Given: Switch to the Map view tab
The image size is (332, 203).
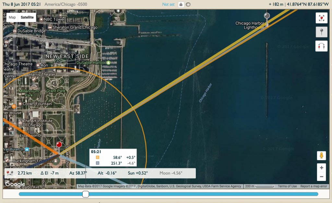Looking at the screenshot, I should (12, 18).
